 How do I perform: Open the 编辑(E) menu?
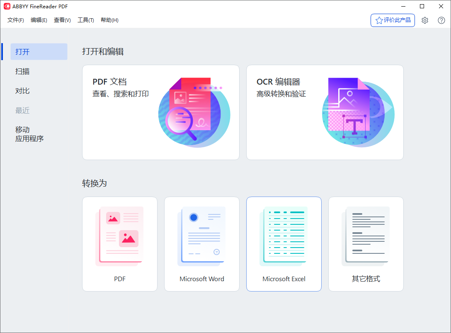pos(39,20)
